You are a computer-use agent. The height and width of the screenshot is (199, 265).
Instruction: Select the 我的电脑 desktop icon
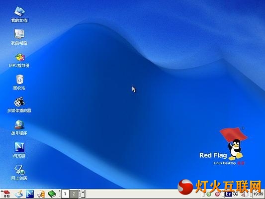tap(19, 37)
